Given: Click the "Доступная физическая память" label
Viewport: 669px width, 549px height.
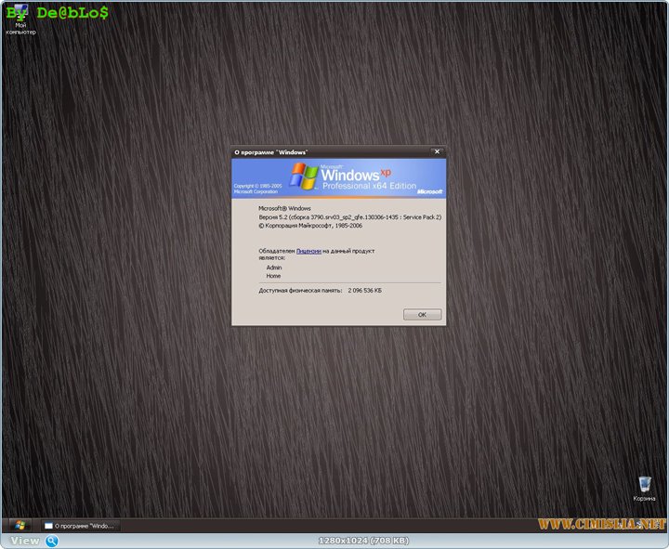Looking at the screenshot, I should (x=300, y=291).
